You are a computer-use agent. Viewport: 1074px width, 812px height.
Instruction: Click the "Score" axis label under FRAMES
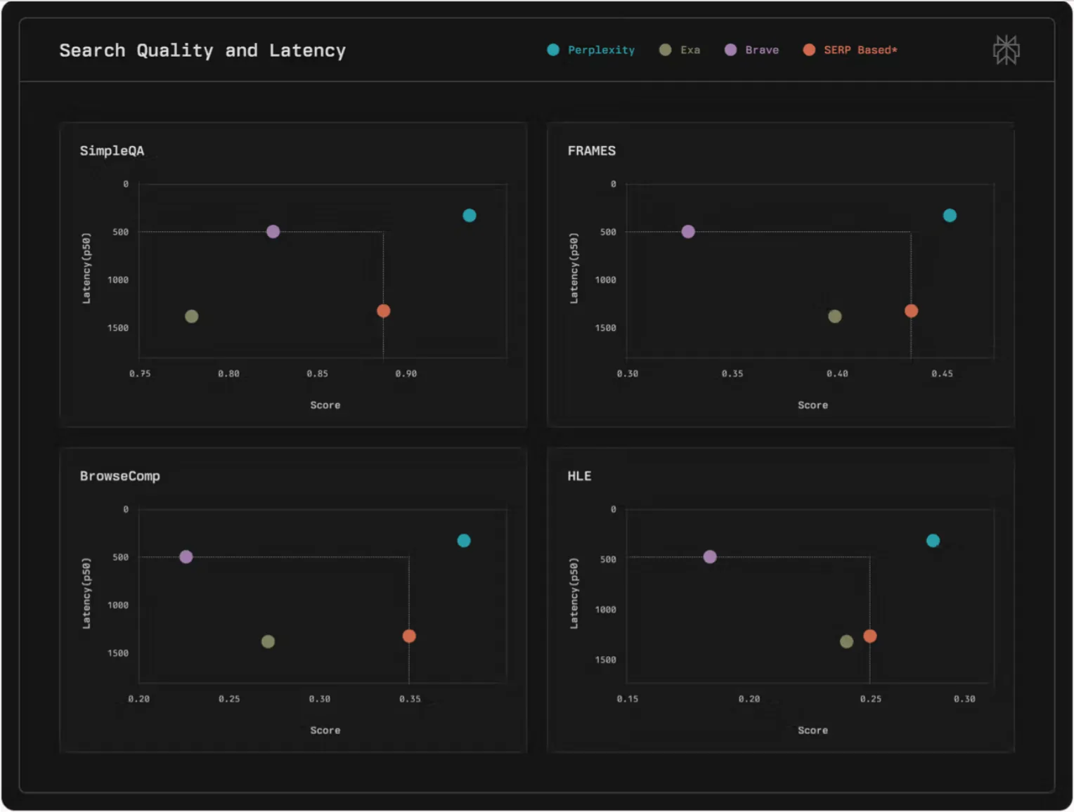tap(813, 405)
